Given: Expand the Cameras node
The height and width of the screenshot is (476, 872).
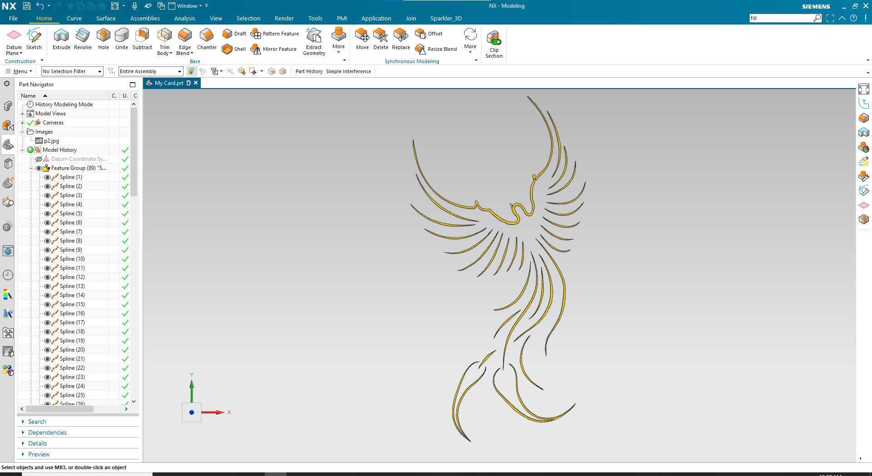Looking at the screenshot, I should (23, 123).
